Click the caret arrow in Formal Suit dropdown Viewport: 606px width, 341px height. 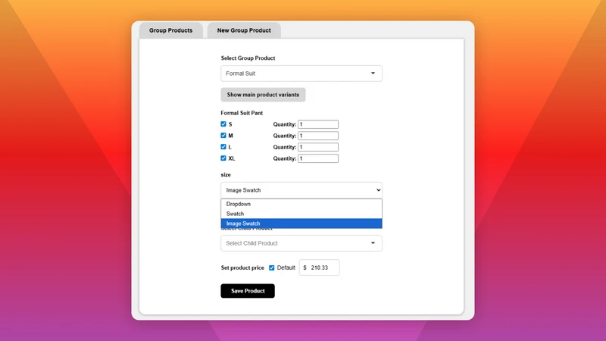(373, 73)
